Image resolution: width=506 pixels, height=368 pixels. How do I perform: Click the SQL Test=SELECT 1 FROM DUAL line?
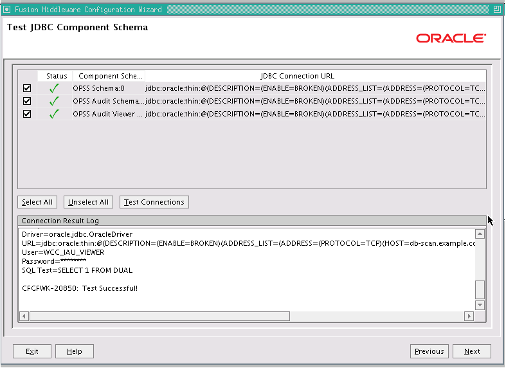coord(77,270)
